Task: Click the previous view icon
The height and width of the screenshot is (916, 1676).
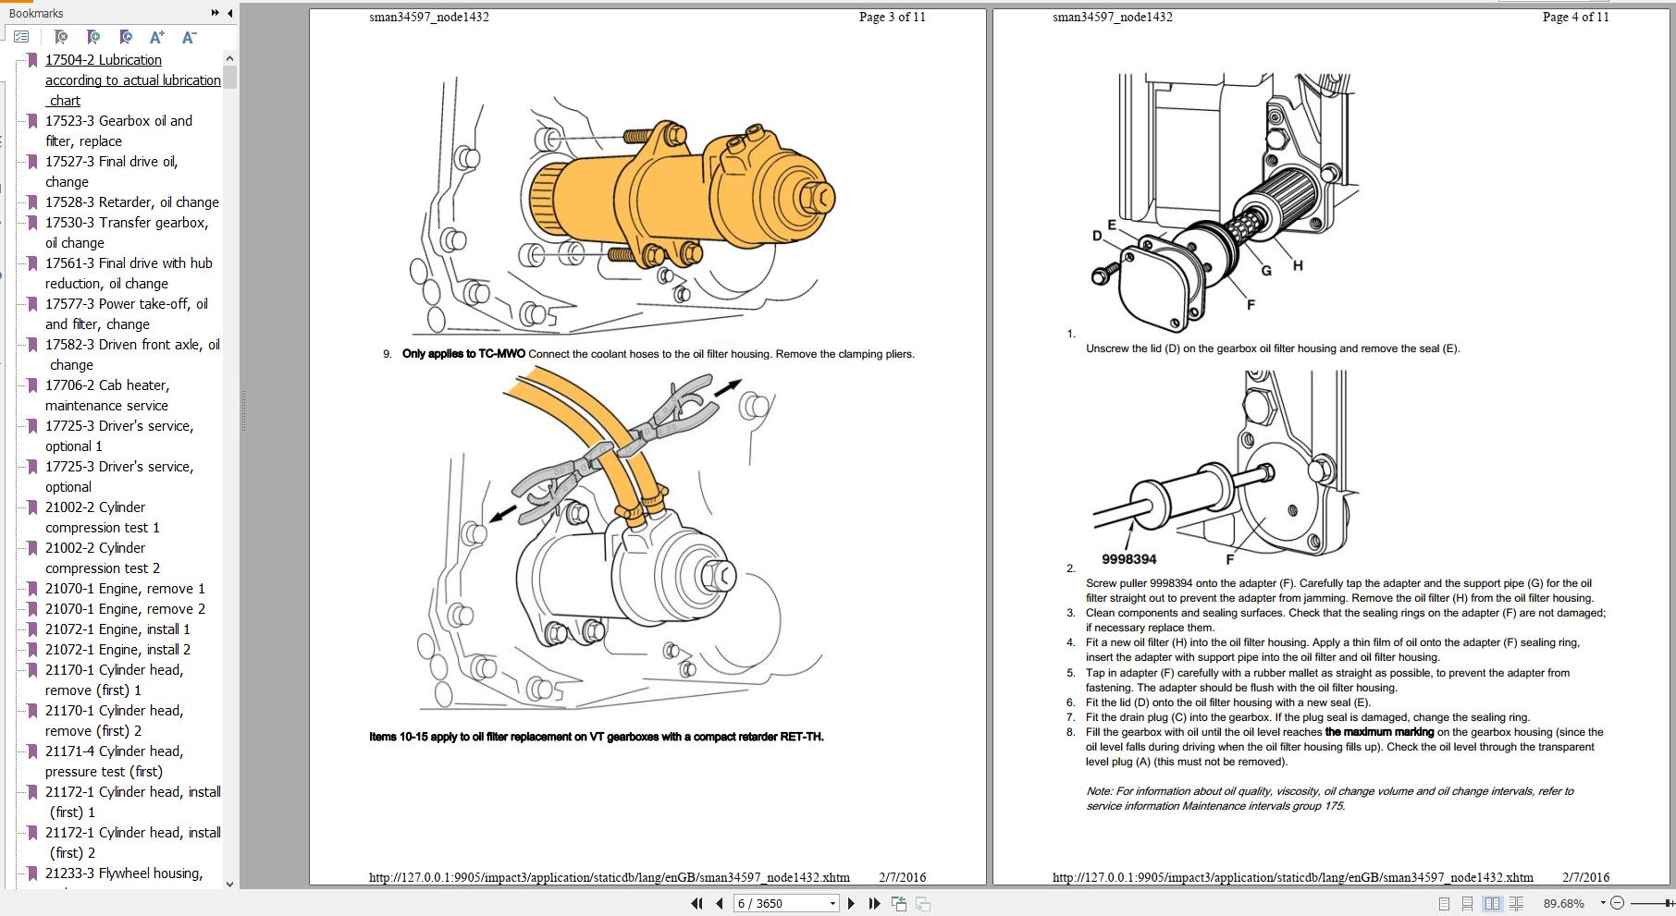Action: coord(898,903)
